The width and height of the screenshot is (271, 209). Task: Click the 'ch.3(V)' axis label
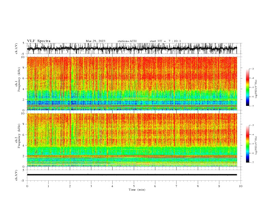(16, 175)
